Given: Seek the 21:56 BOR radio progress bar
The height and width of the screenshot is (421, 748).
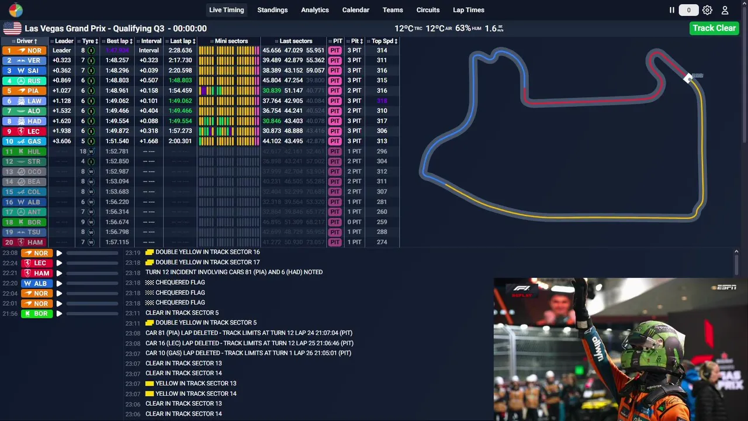Looking at the screenshot, I should 92,313.
